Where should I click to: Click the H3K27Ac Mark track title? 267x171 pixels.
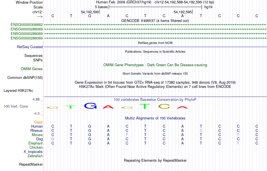click(155, 87)
